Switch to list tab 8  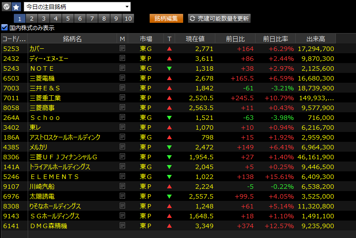pyautogui.click(x=104, y=18)
